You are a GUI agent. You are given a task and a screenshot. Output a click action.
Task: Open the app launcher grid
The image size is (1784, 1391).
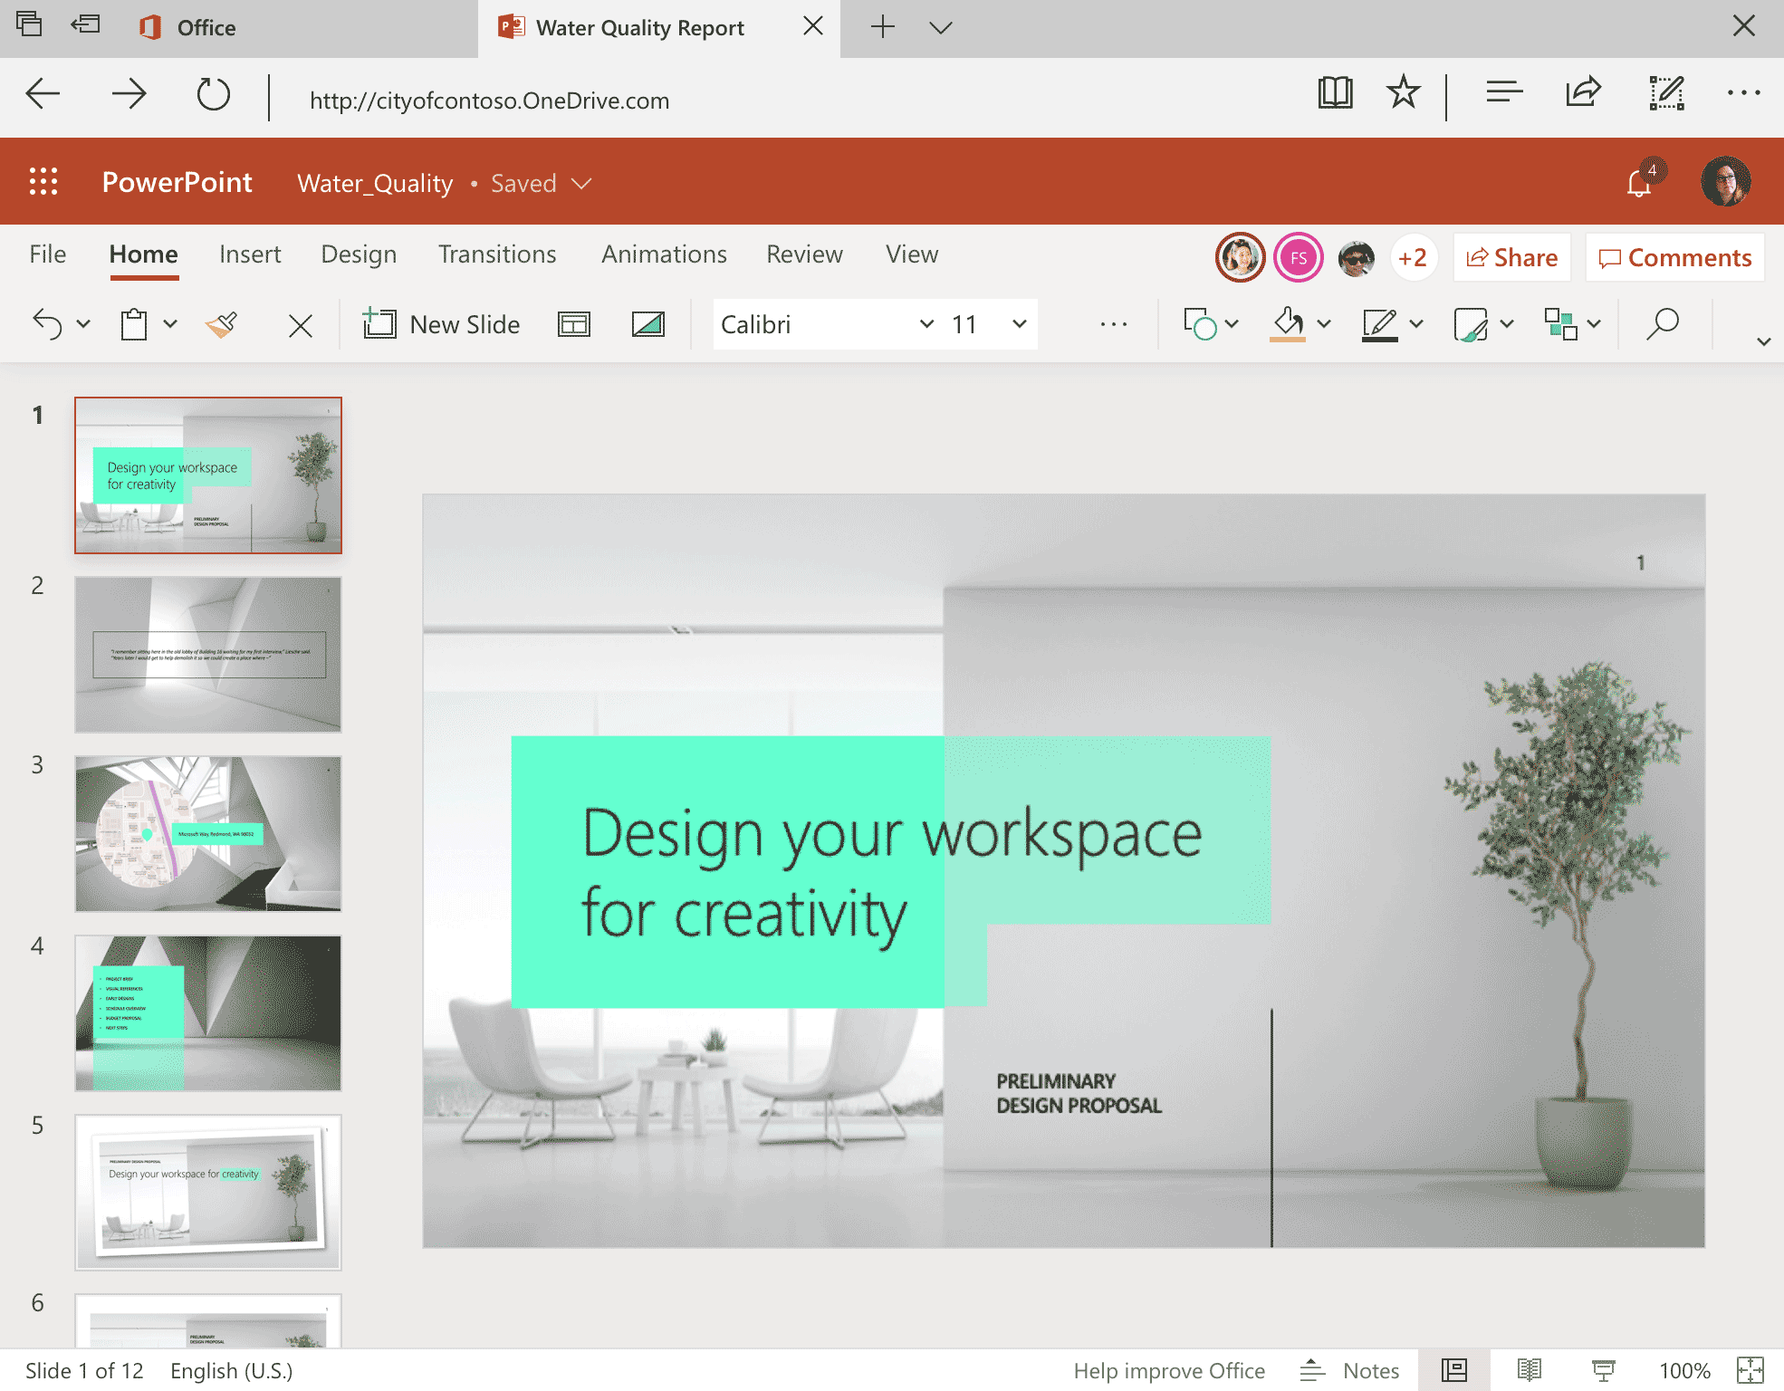[x=43, y=182]
